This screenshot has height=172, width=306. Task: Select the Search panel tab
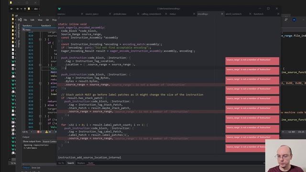71,163
